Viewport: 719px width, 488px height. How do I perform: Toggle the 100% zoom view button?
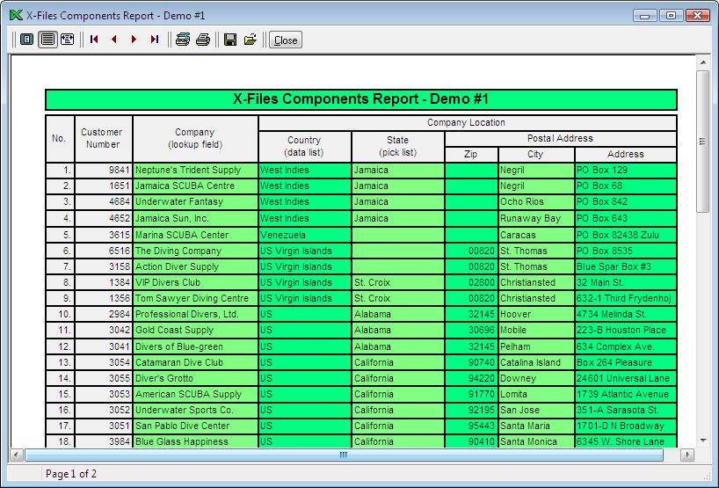pos(47,40)
